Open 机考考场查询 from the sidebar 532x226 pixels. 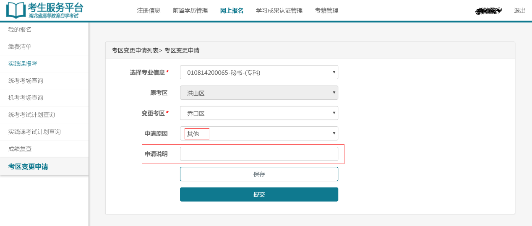click(26, 98)
